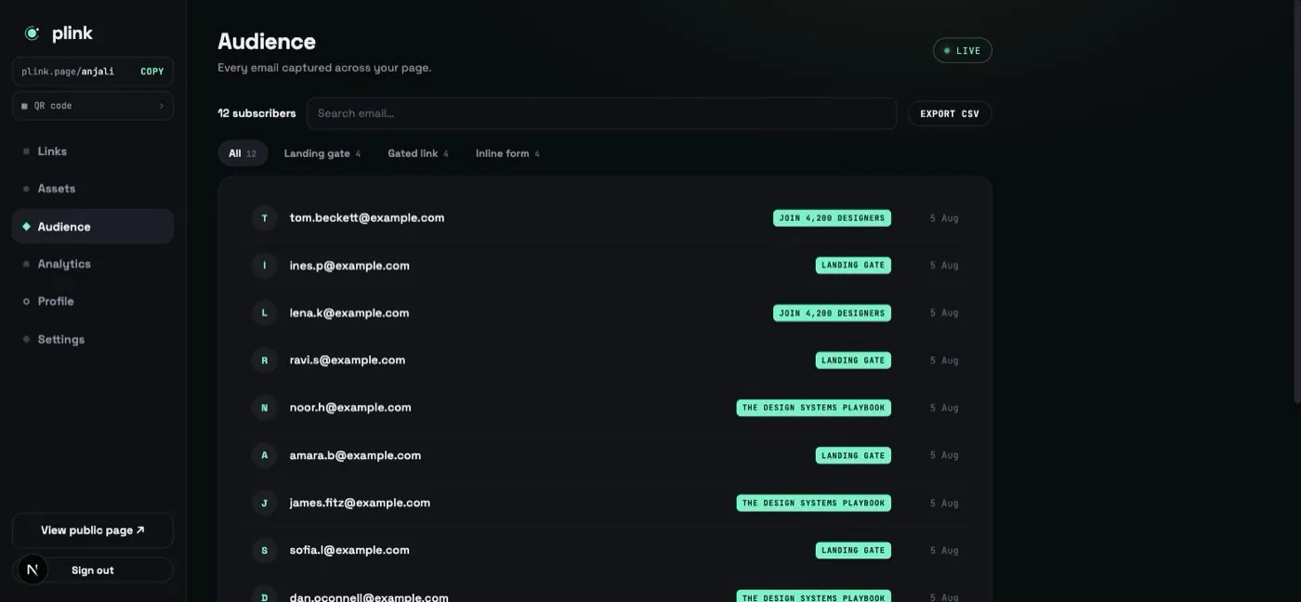The image size is (1301, 602).
Task: Select the All 12 filter tab
Action: click(243, 153)
